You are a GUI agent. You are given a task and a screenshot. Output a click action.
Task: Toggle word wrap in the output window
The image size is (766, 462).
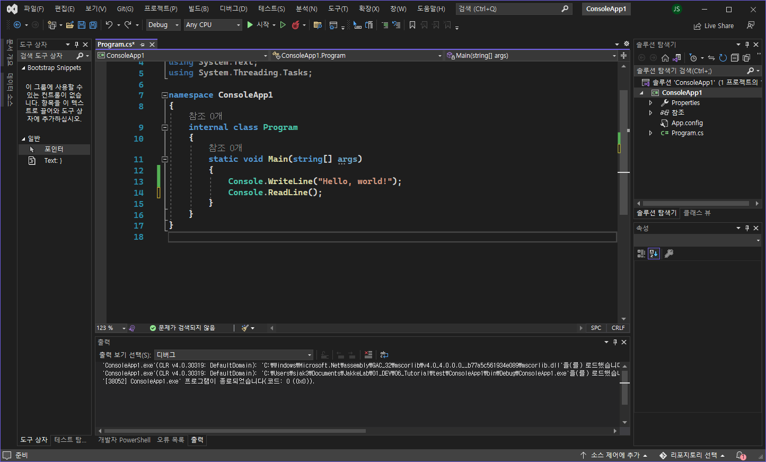[x=384, y=355]
